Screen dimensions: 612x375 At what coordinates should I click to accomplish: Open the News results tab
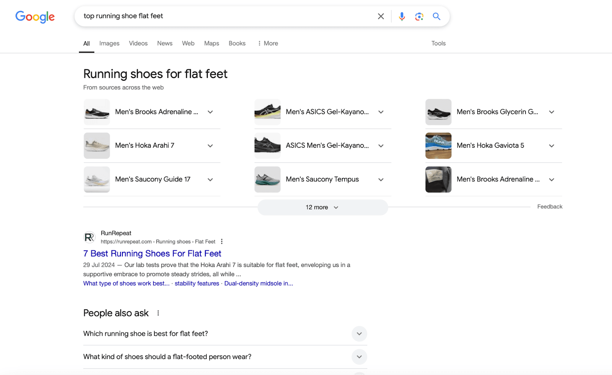point(164,43)
